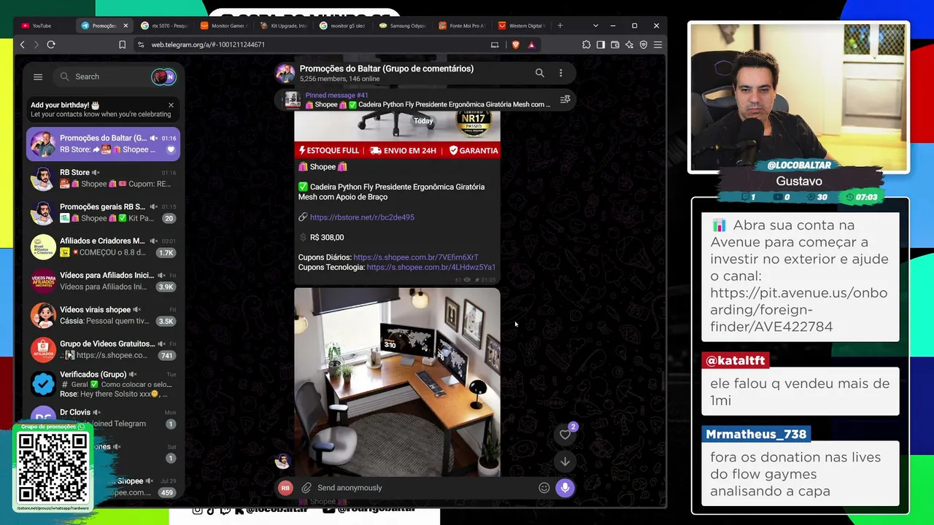934x525 pixels.
Task: Reload the Telegram web page
Action: [x=51, y=44]
